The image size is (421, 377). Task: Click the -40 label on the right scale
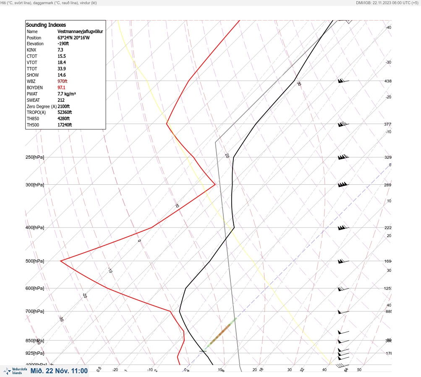coord(388,28)
